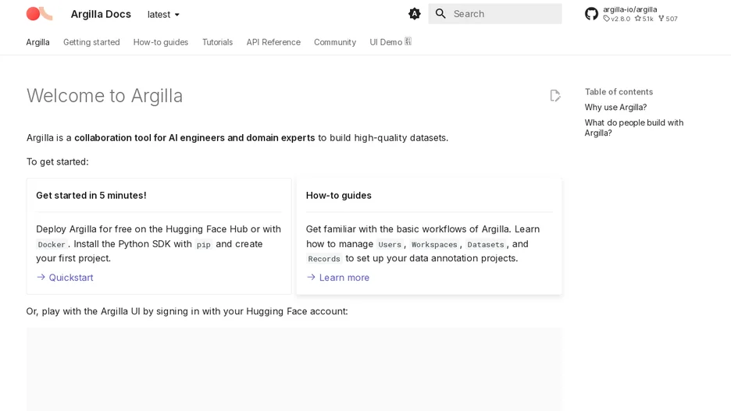Follow the Learn more link
Image resolution: width=731 pixels, height=411 pixels.
pyautogui.click(x=344, y=278)
